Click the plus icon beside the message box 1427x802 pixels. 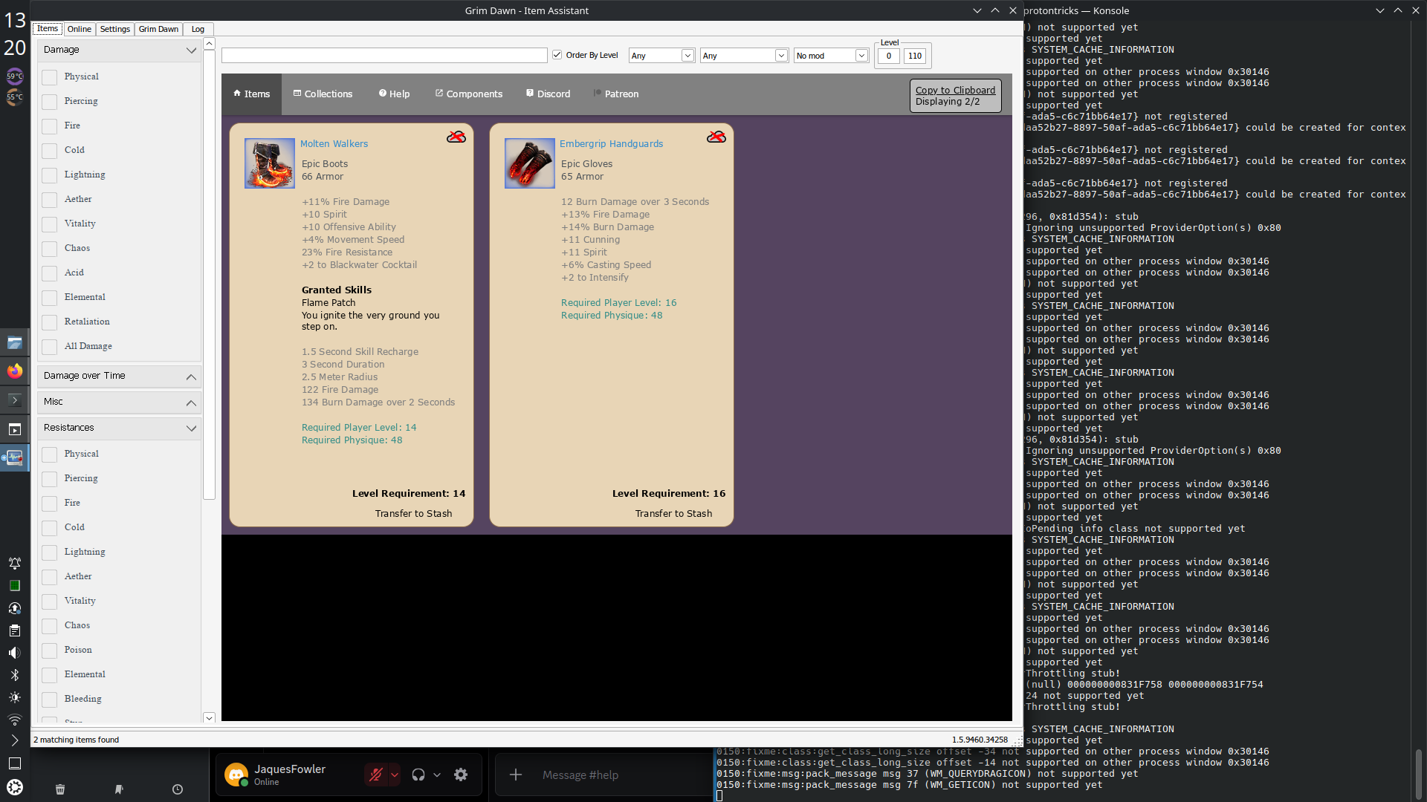click(x=515, y=775)
